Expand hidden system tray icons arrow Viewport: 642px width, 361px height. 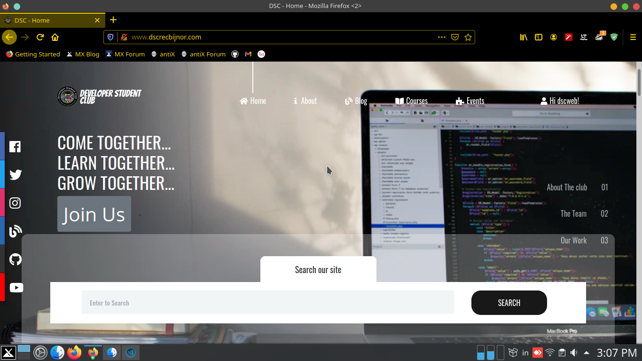586,353
